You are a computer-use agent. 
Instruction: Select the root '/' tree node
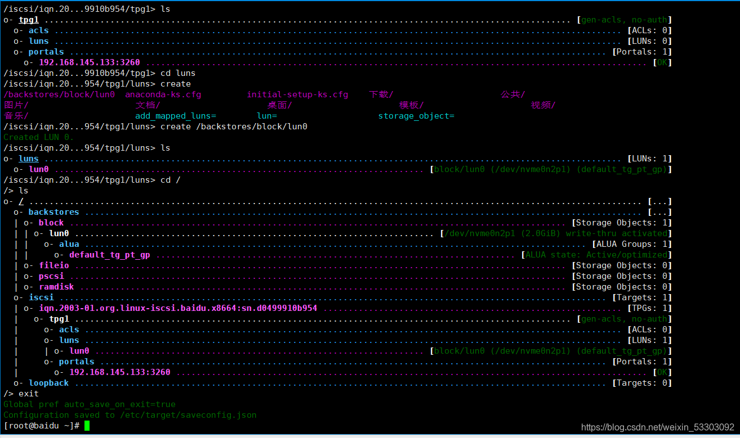pyautogui.click(x=21, y=201)
